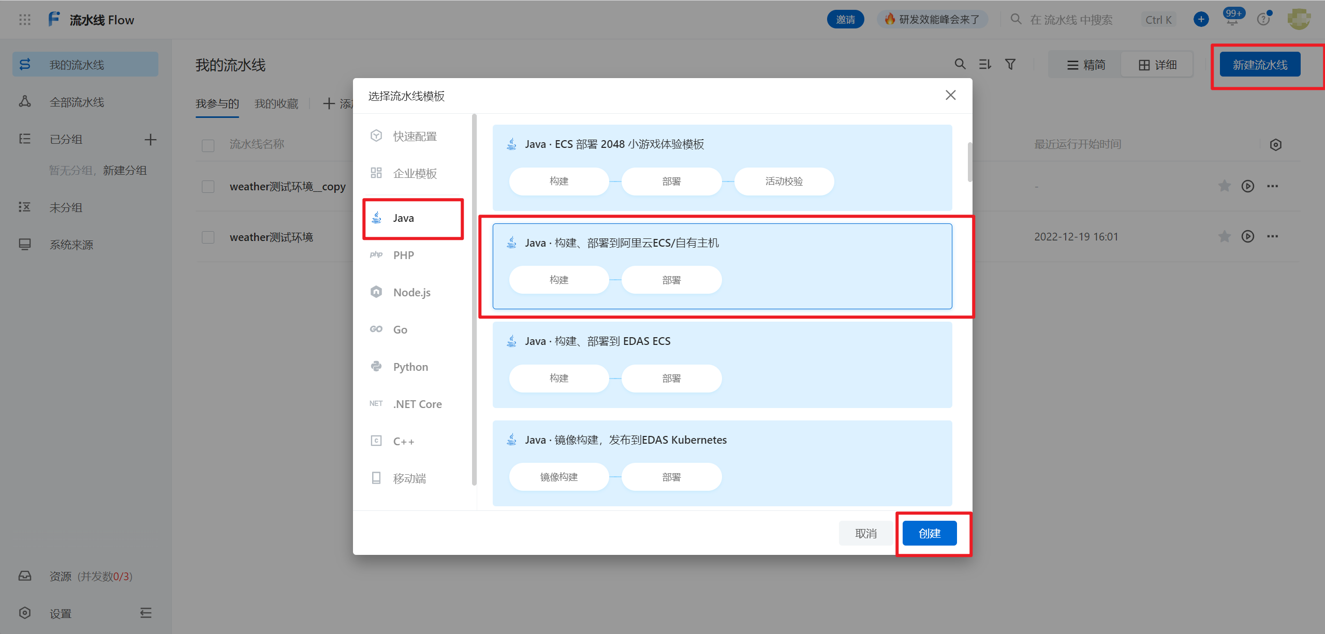Click the 取消 button
1325x634 pixels.
pos(866,533)
